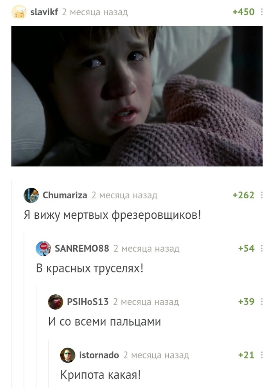The width and height of the screenshot is (274, 388).
Task: Select the +262 rating on Chumariza's comment
Action: [x=243, y=195]
